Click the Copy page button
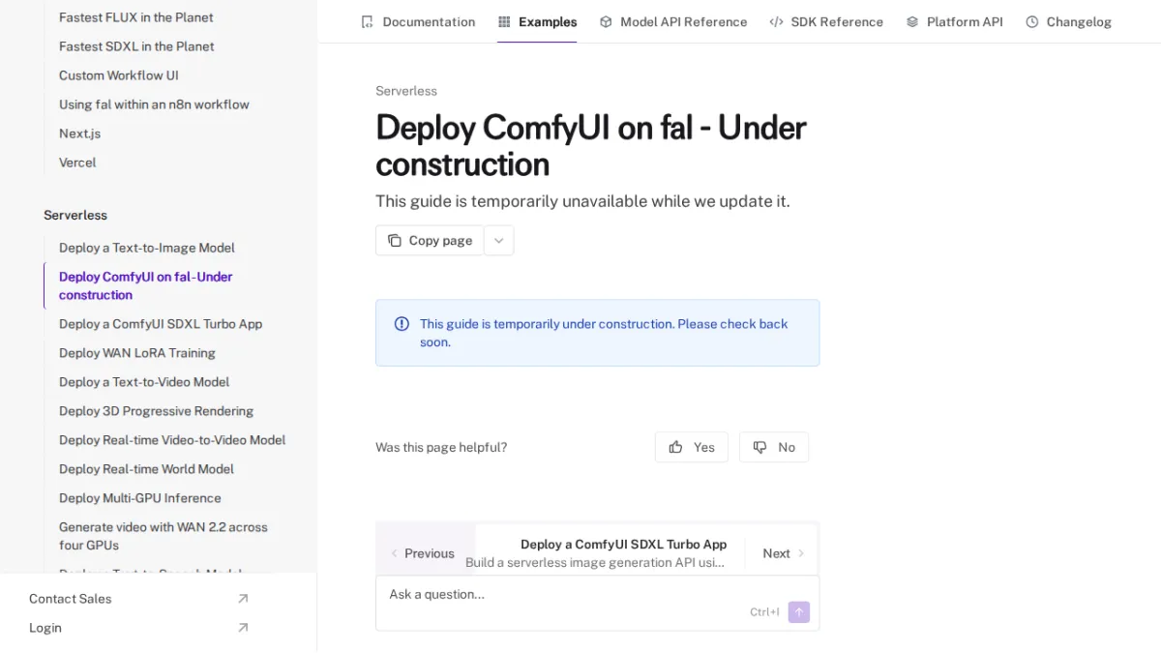 (430, 240)
